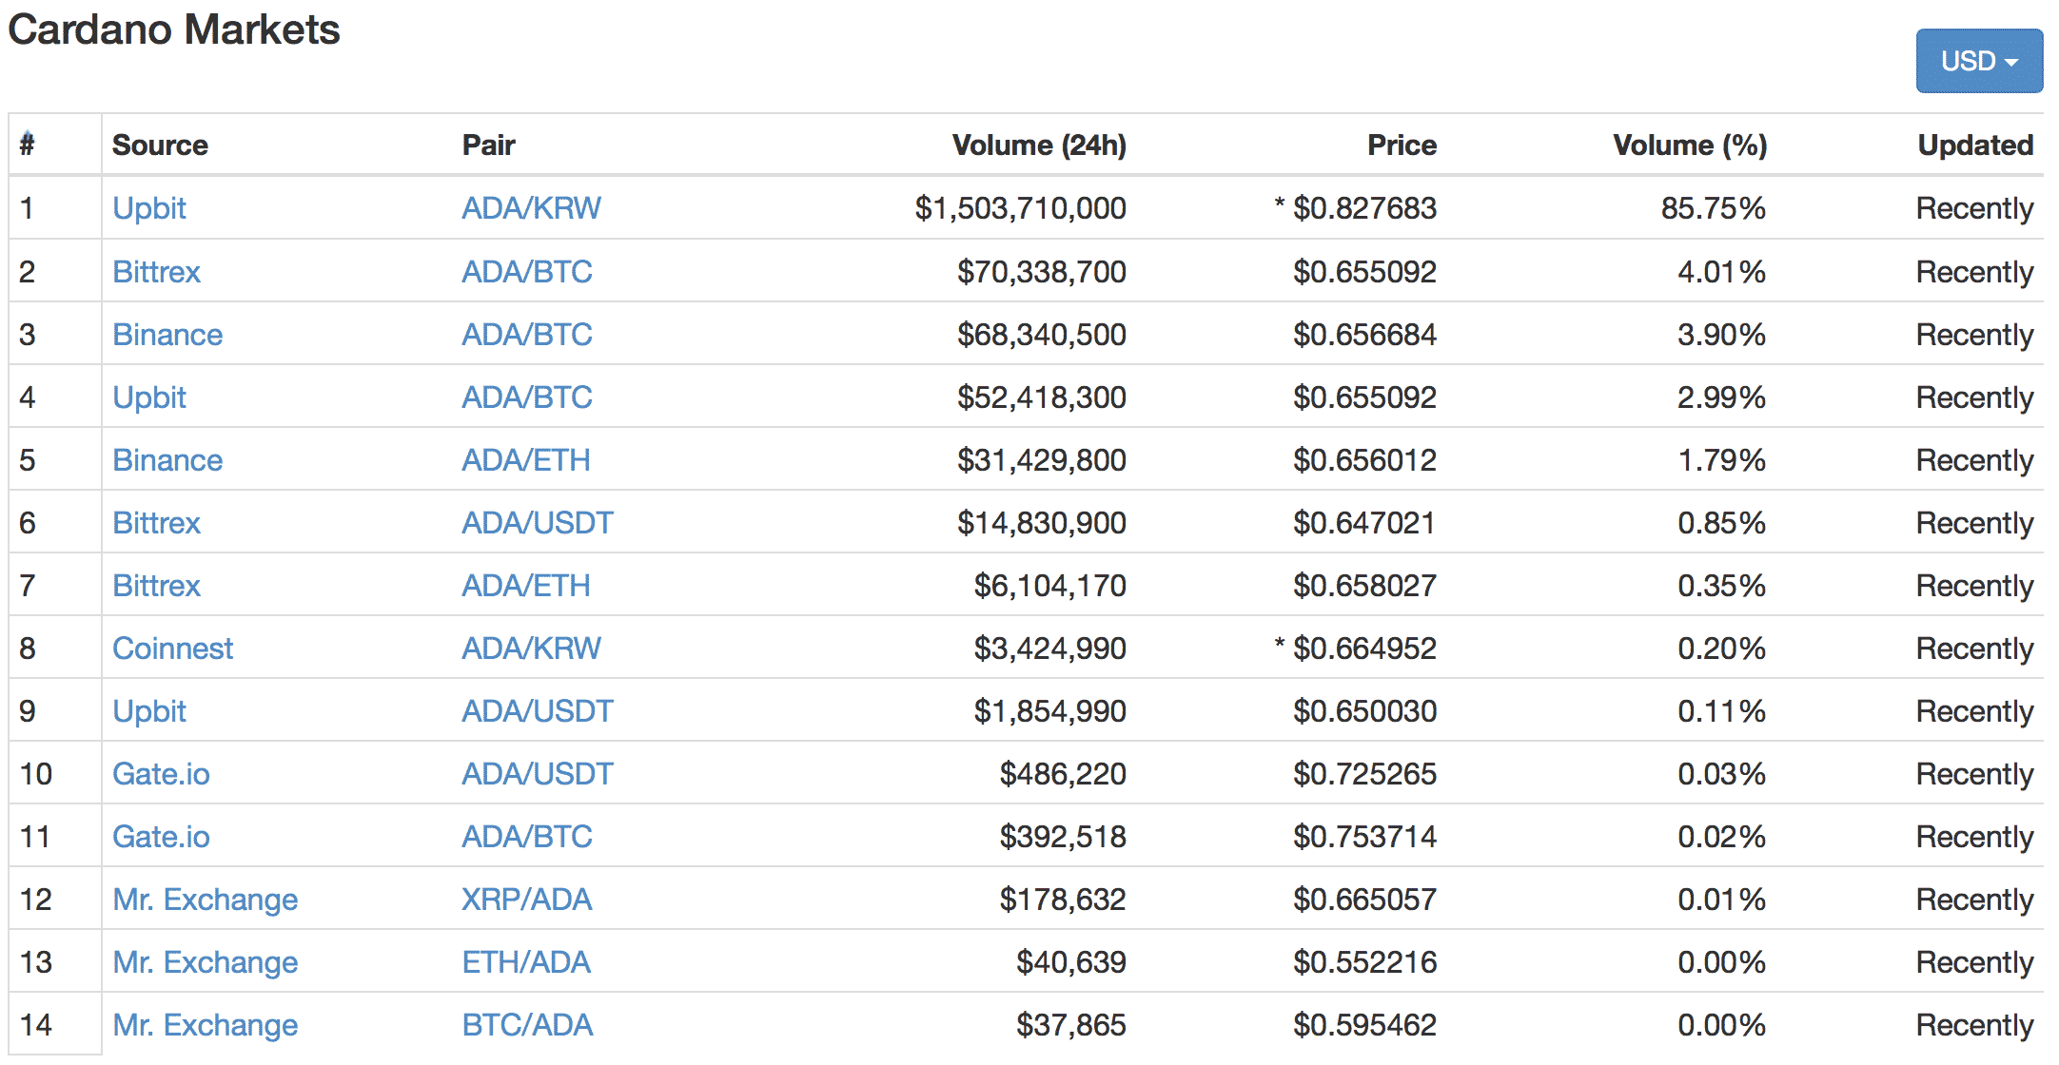Open the ETH/ADA pair link
The height and width of the screenshot is (1065, 2059).
526,962
